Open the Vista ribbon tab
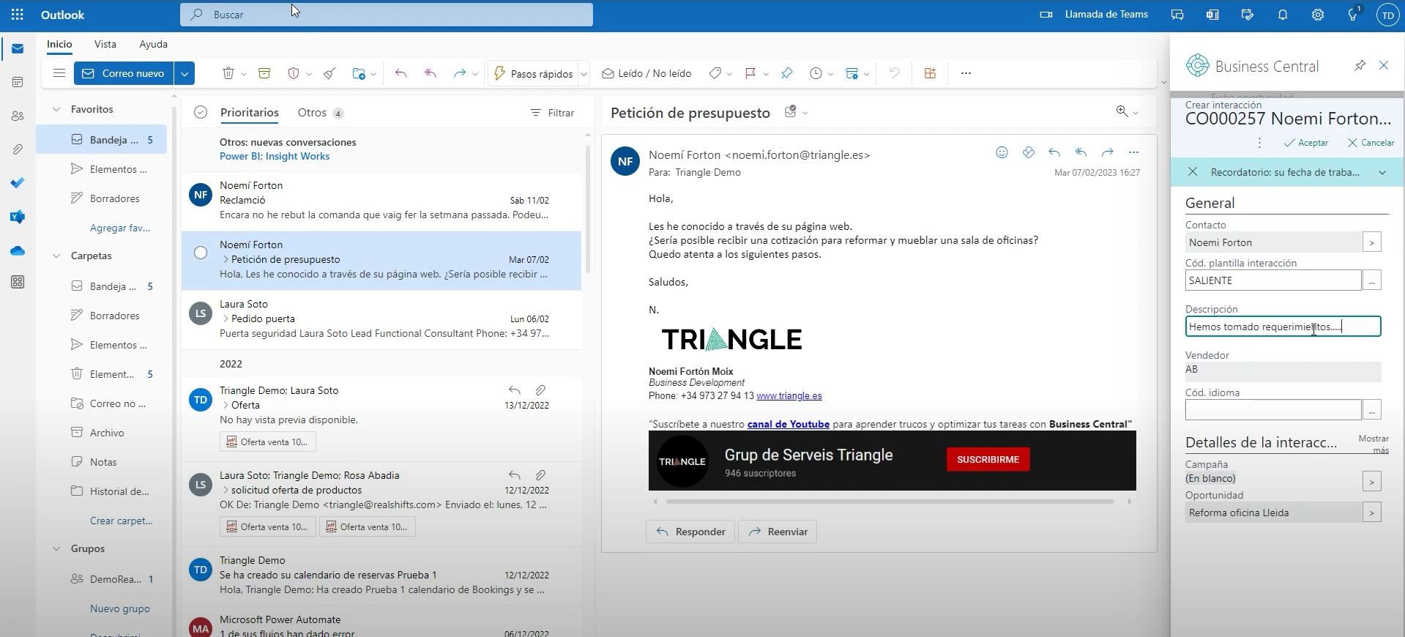This screenshot has width=1405, height=637. pos(105,44)
